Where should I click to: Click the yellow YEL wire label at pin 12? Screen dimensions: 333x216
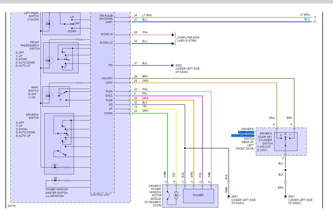click(x=145, y=106)
